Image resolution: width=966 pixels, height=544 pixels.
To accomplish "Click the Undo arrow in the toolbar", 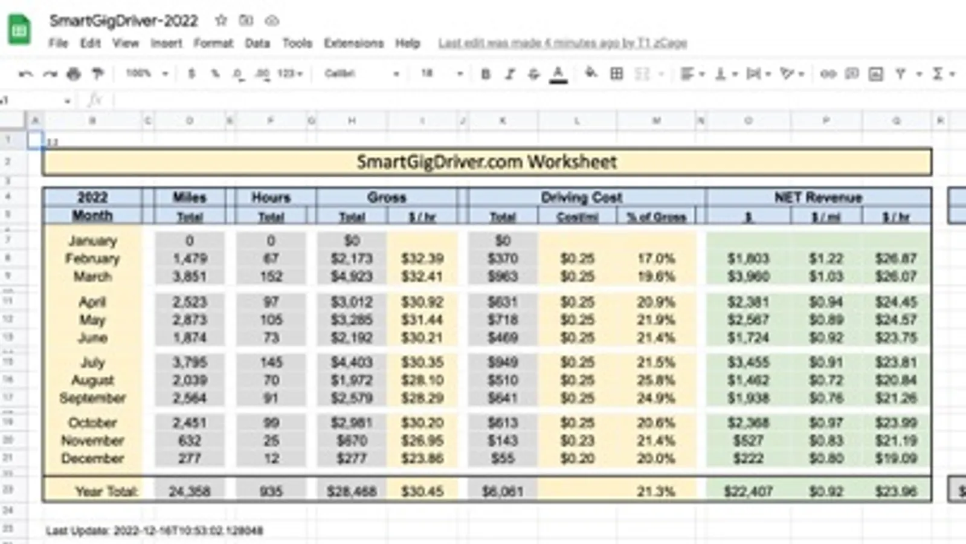I will click(25, 74).
